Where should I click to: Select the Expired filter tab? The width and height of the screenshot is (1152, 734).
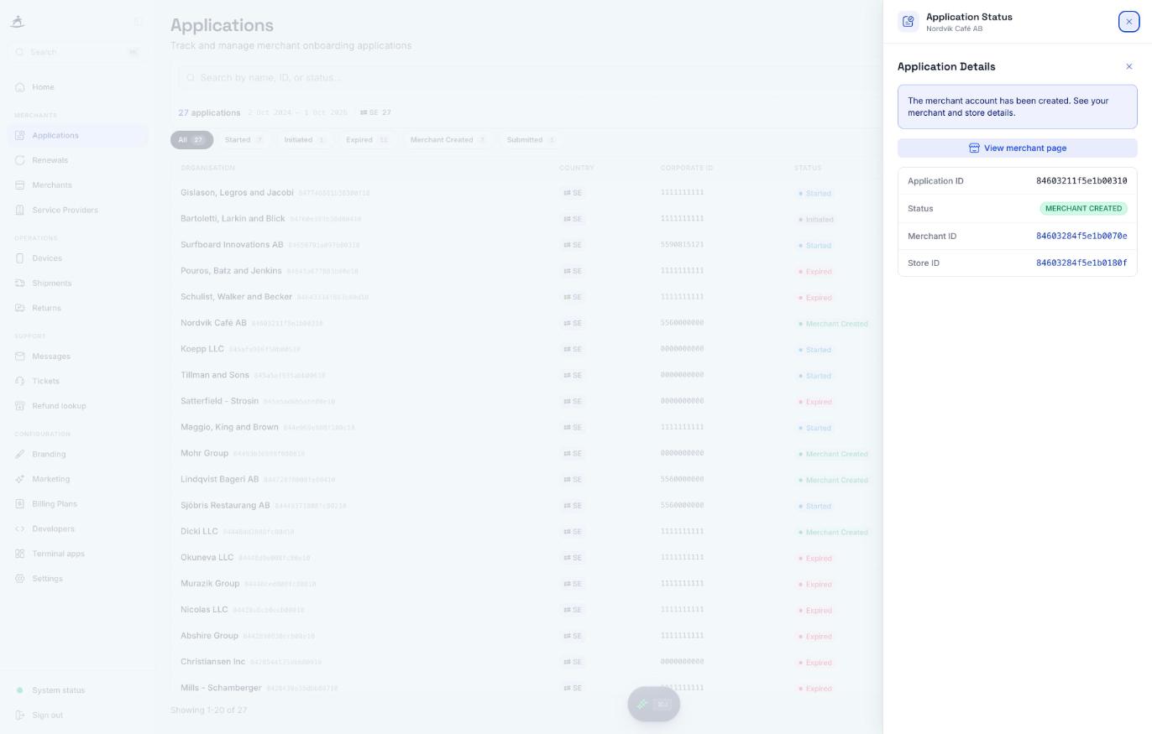click(368, 140)
